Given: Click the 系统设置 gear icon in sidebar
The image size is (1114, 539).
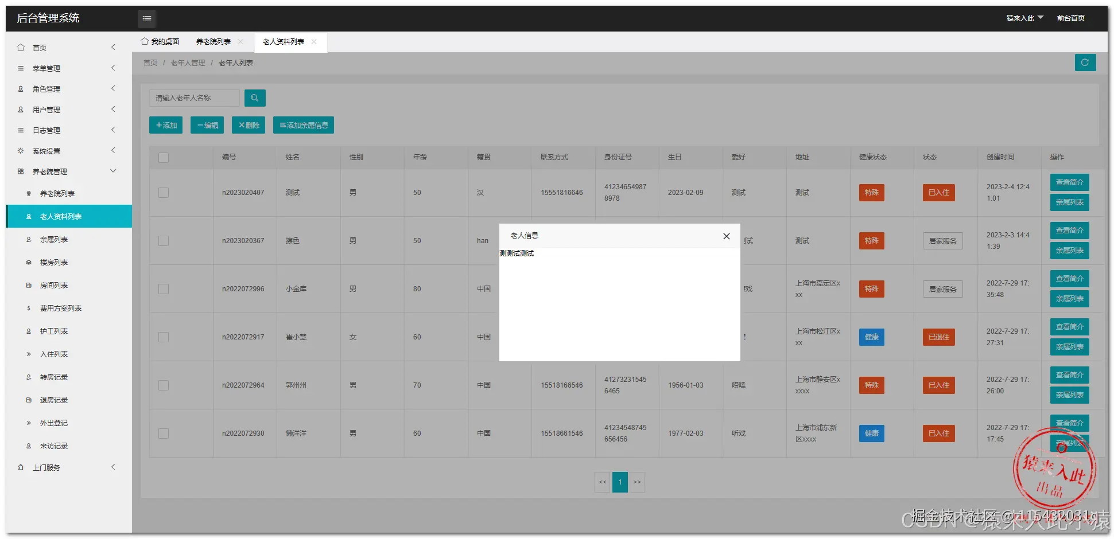Looking at the screenshot, I should (21, 151).
